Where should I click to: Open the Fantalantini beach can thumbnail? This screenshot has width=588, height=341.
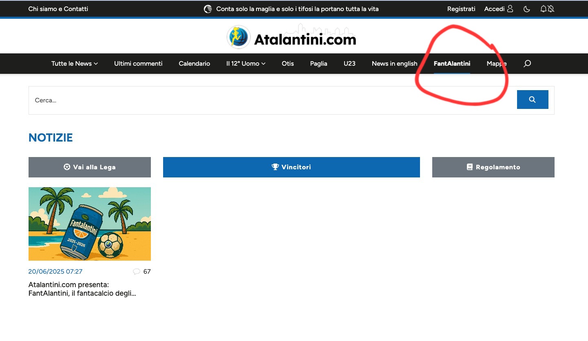tap(90, 224)
